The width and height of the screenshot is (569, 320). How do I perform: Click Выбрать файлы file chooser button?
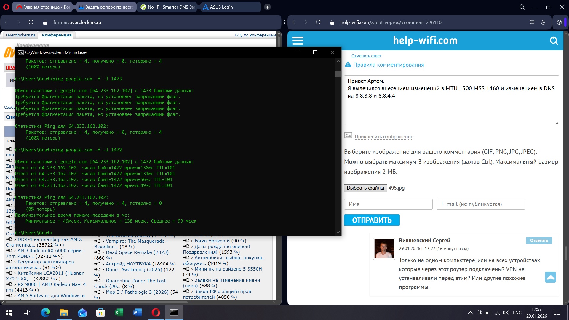365,188
